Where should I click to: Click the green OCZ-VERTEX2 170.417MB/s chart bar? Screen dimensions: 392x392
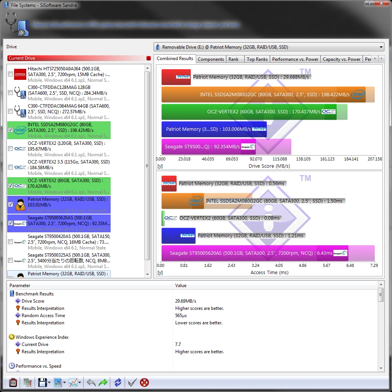249,112
